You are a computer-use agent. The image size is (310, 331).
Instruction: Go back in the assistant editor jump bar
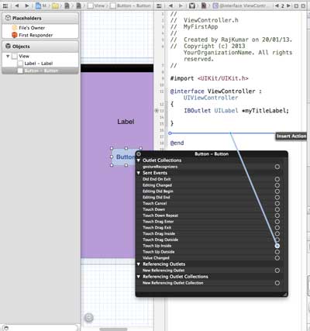170,5
